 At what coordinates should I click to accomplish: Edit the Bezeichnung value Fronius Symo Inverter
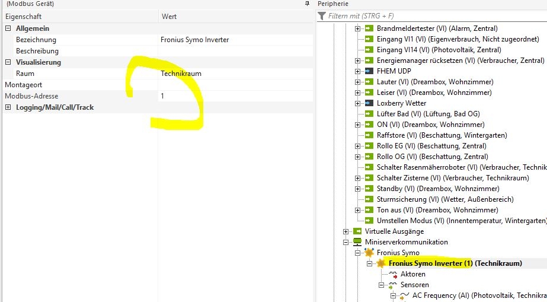(235, 40)
